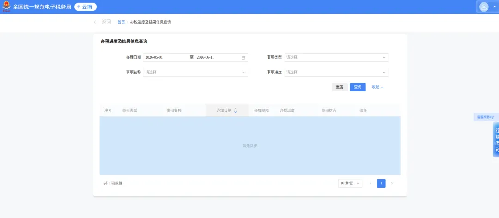Open the 征纳互动 side panel
Viewport: 499px width, 218px height.
pyautogui.click(x=496, y=139)
